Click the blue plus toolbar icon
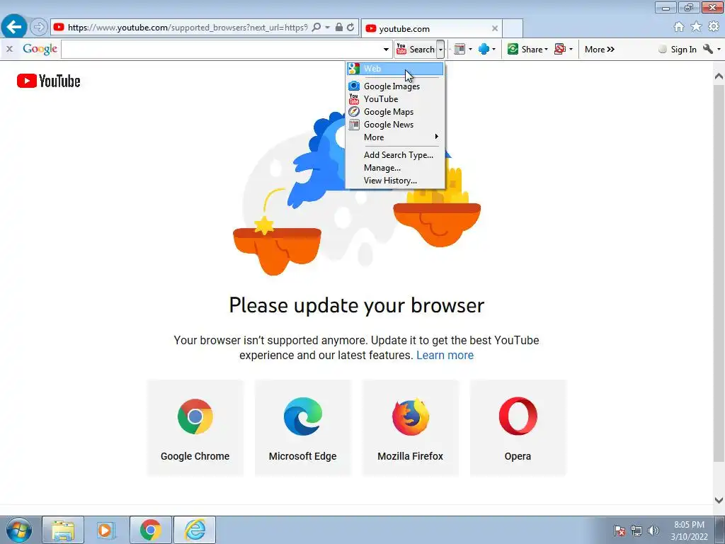Viewport: 725px width, 544px height. point(484,49)
